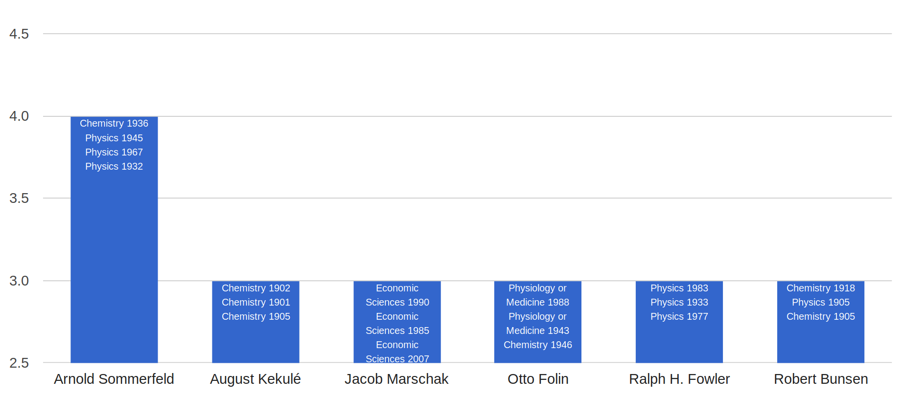
Task: Select the Jacob Marschak x-axis label
Action: click(x=396, y=379)
